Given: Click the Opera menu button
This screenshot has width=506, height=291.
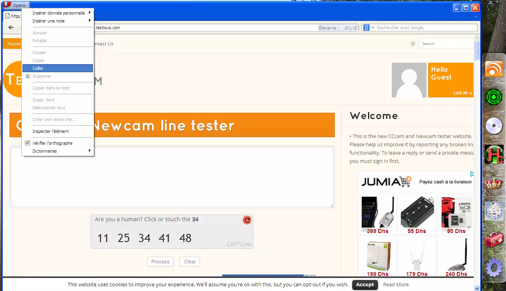Looking at the screenshot, I should point(14,6).
